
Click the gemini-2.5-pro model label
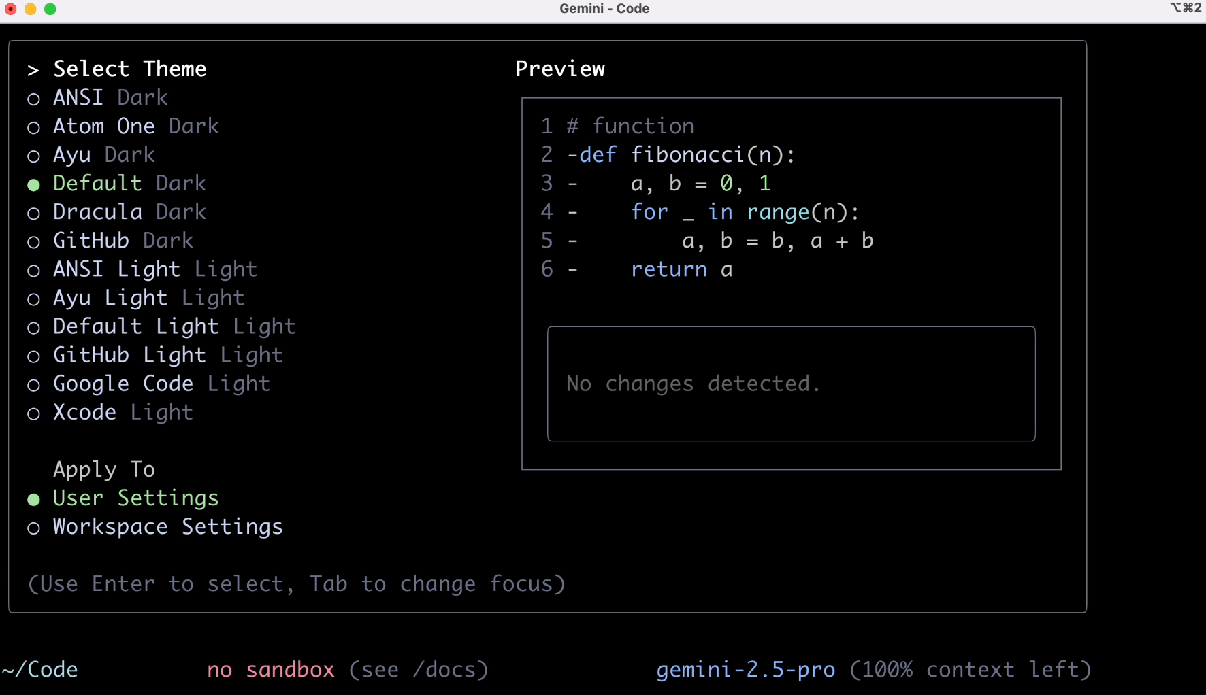pyautogui.click(x=745, y=670)
